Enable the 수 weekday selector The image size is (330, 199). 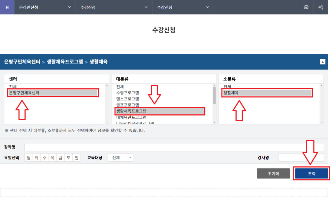(x=45, y=158)
